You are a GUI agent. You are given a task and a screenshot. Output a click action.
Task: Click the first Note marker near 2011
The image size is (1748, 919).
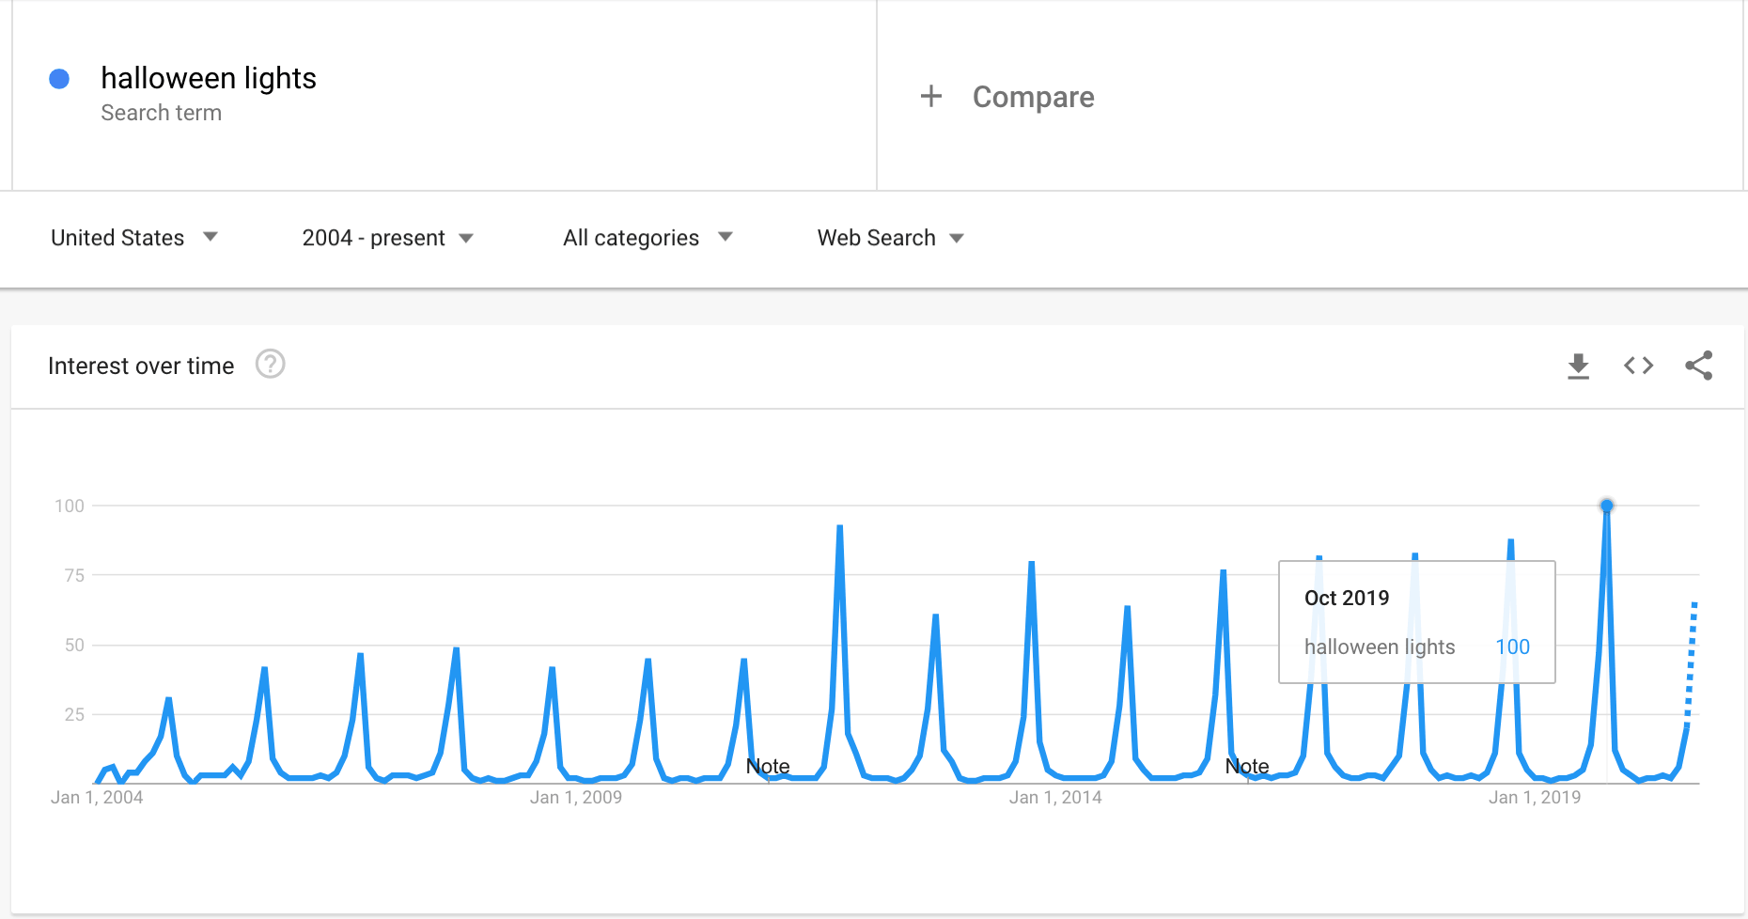768,767
